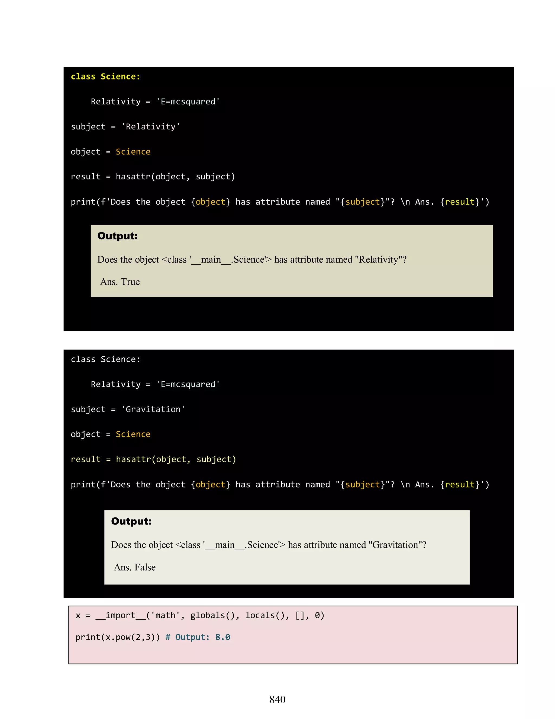Click the x = __import__('math', ...) line
The width and height of the screenshot is (555, 719).
[200, 615]
